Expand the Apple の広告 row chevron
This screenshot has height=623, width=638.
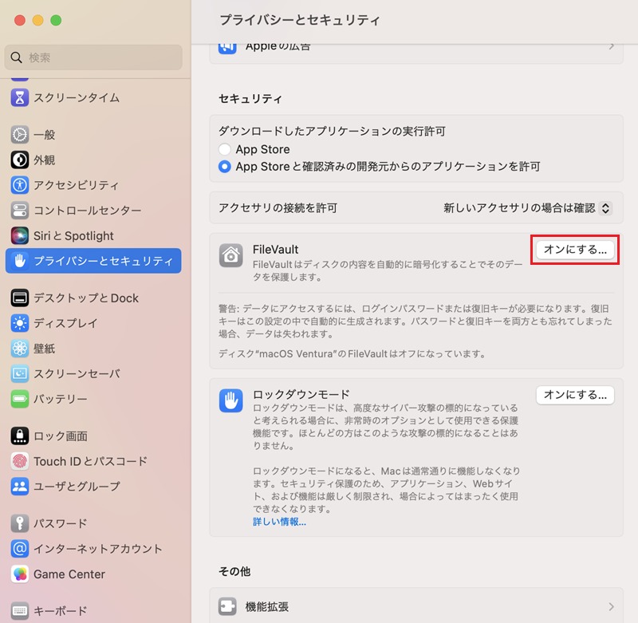click(611, 46)
